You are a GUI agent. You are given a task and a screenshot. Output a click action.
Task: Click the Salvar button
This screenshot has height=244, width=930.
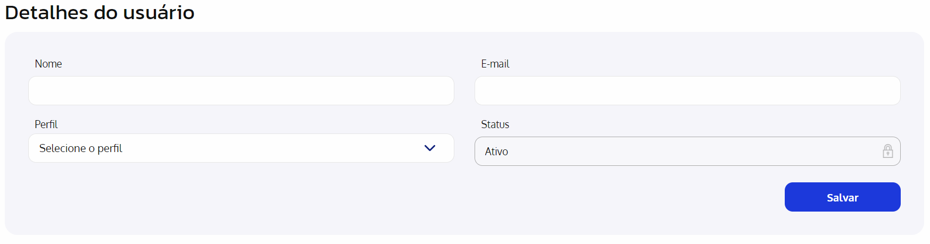842,197
